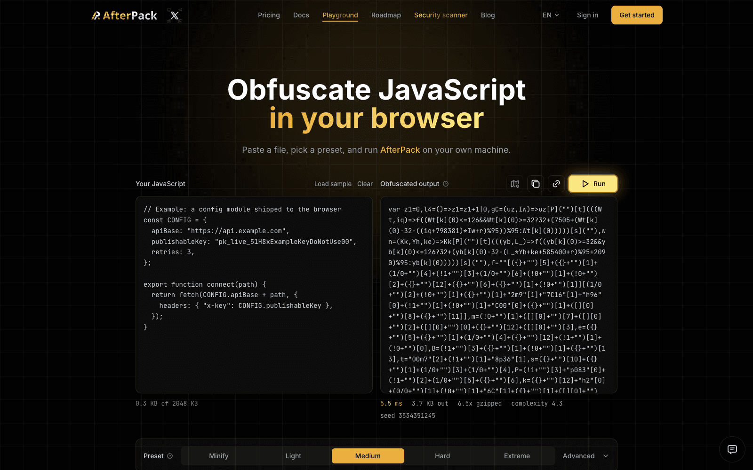Show the Preset info tooltip icon

[x=170, y=456]
